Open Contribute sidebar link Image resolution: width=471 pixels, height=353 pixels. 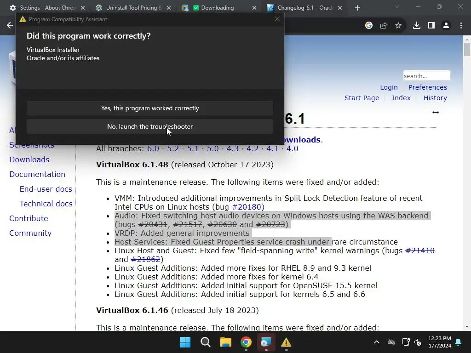point(29,218)
